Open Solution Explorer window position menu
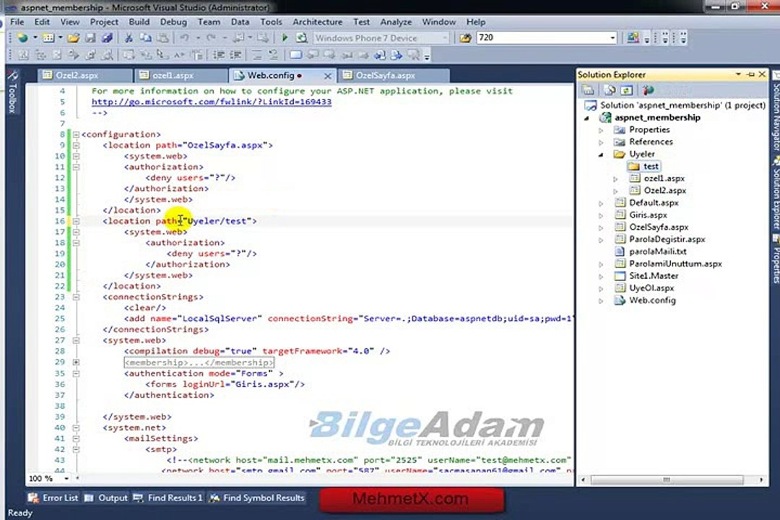This screenshot has width=780, height=520. [738, 74]
